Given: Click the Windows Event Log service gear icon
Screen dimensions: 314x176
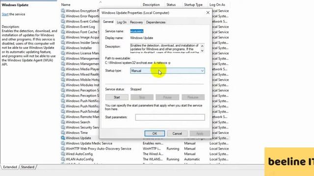Looking at the screenshot, I should coord(63,26).
